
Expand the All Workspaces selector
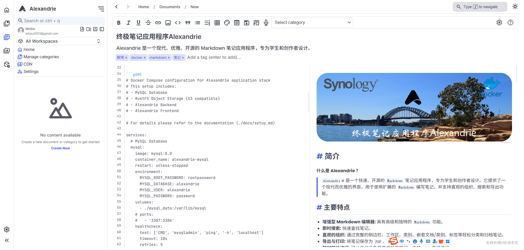[60, 41]
